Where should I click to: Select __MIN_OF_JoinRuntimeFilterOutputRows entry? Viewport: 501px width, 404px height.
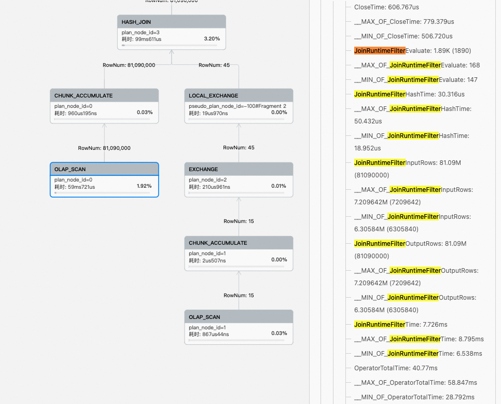(415, 303)
